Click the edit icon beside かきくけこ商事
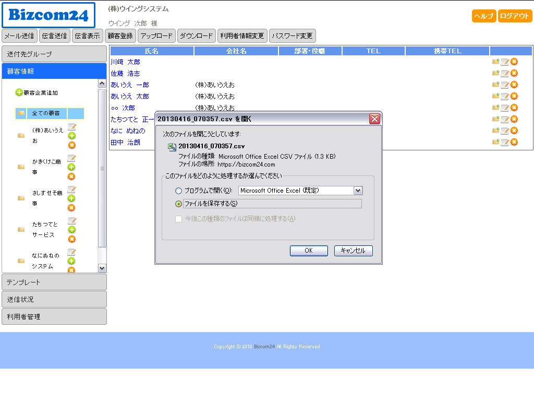The height and width of the screenshot is (401, 534). click(72, 158)
